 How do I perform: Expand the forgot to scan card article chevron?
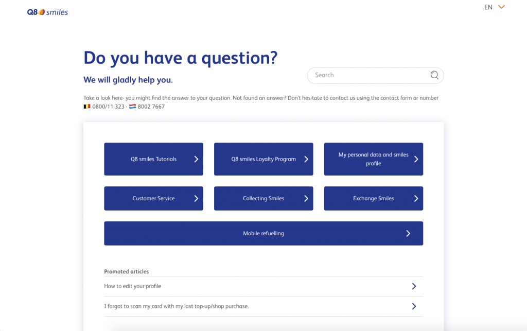click(414, 306)
